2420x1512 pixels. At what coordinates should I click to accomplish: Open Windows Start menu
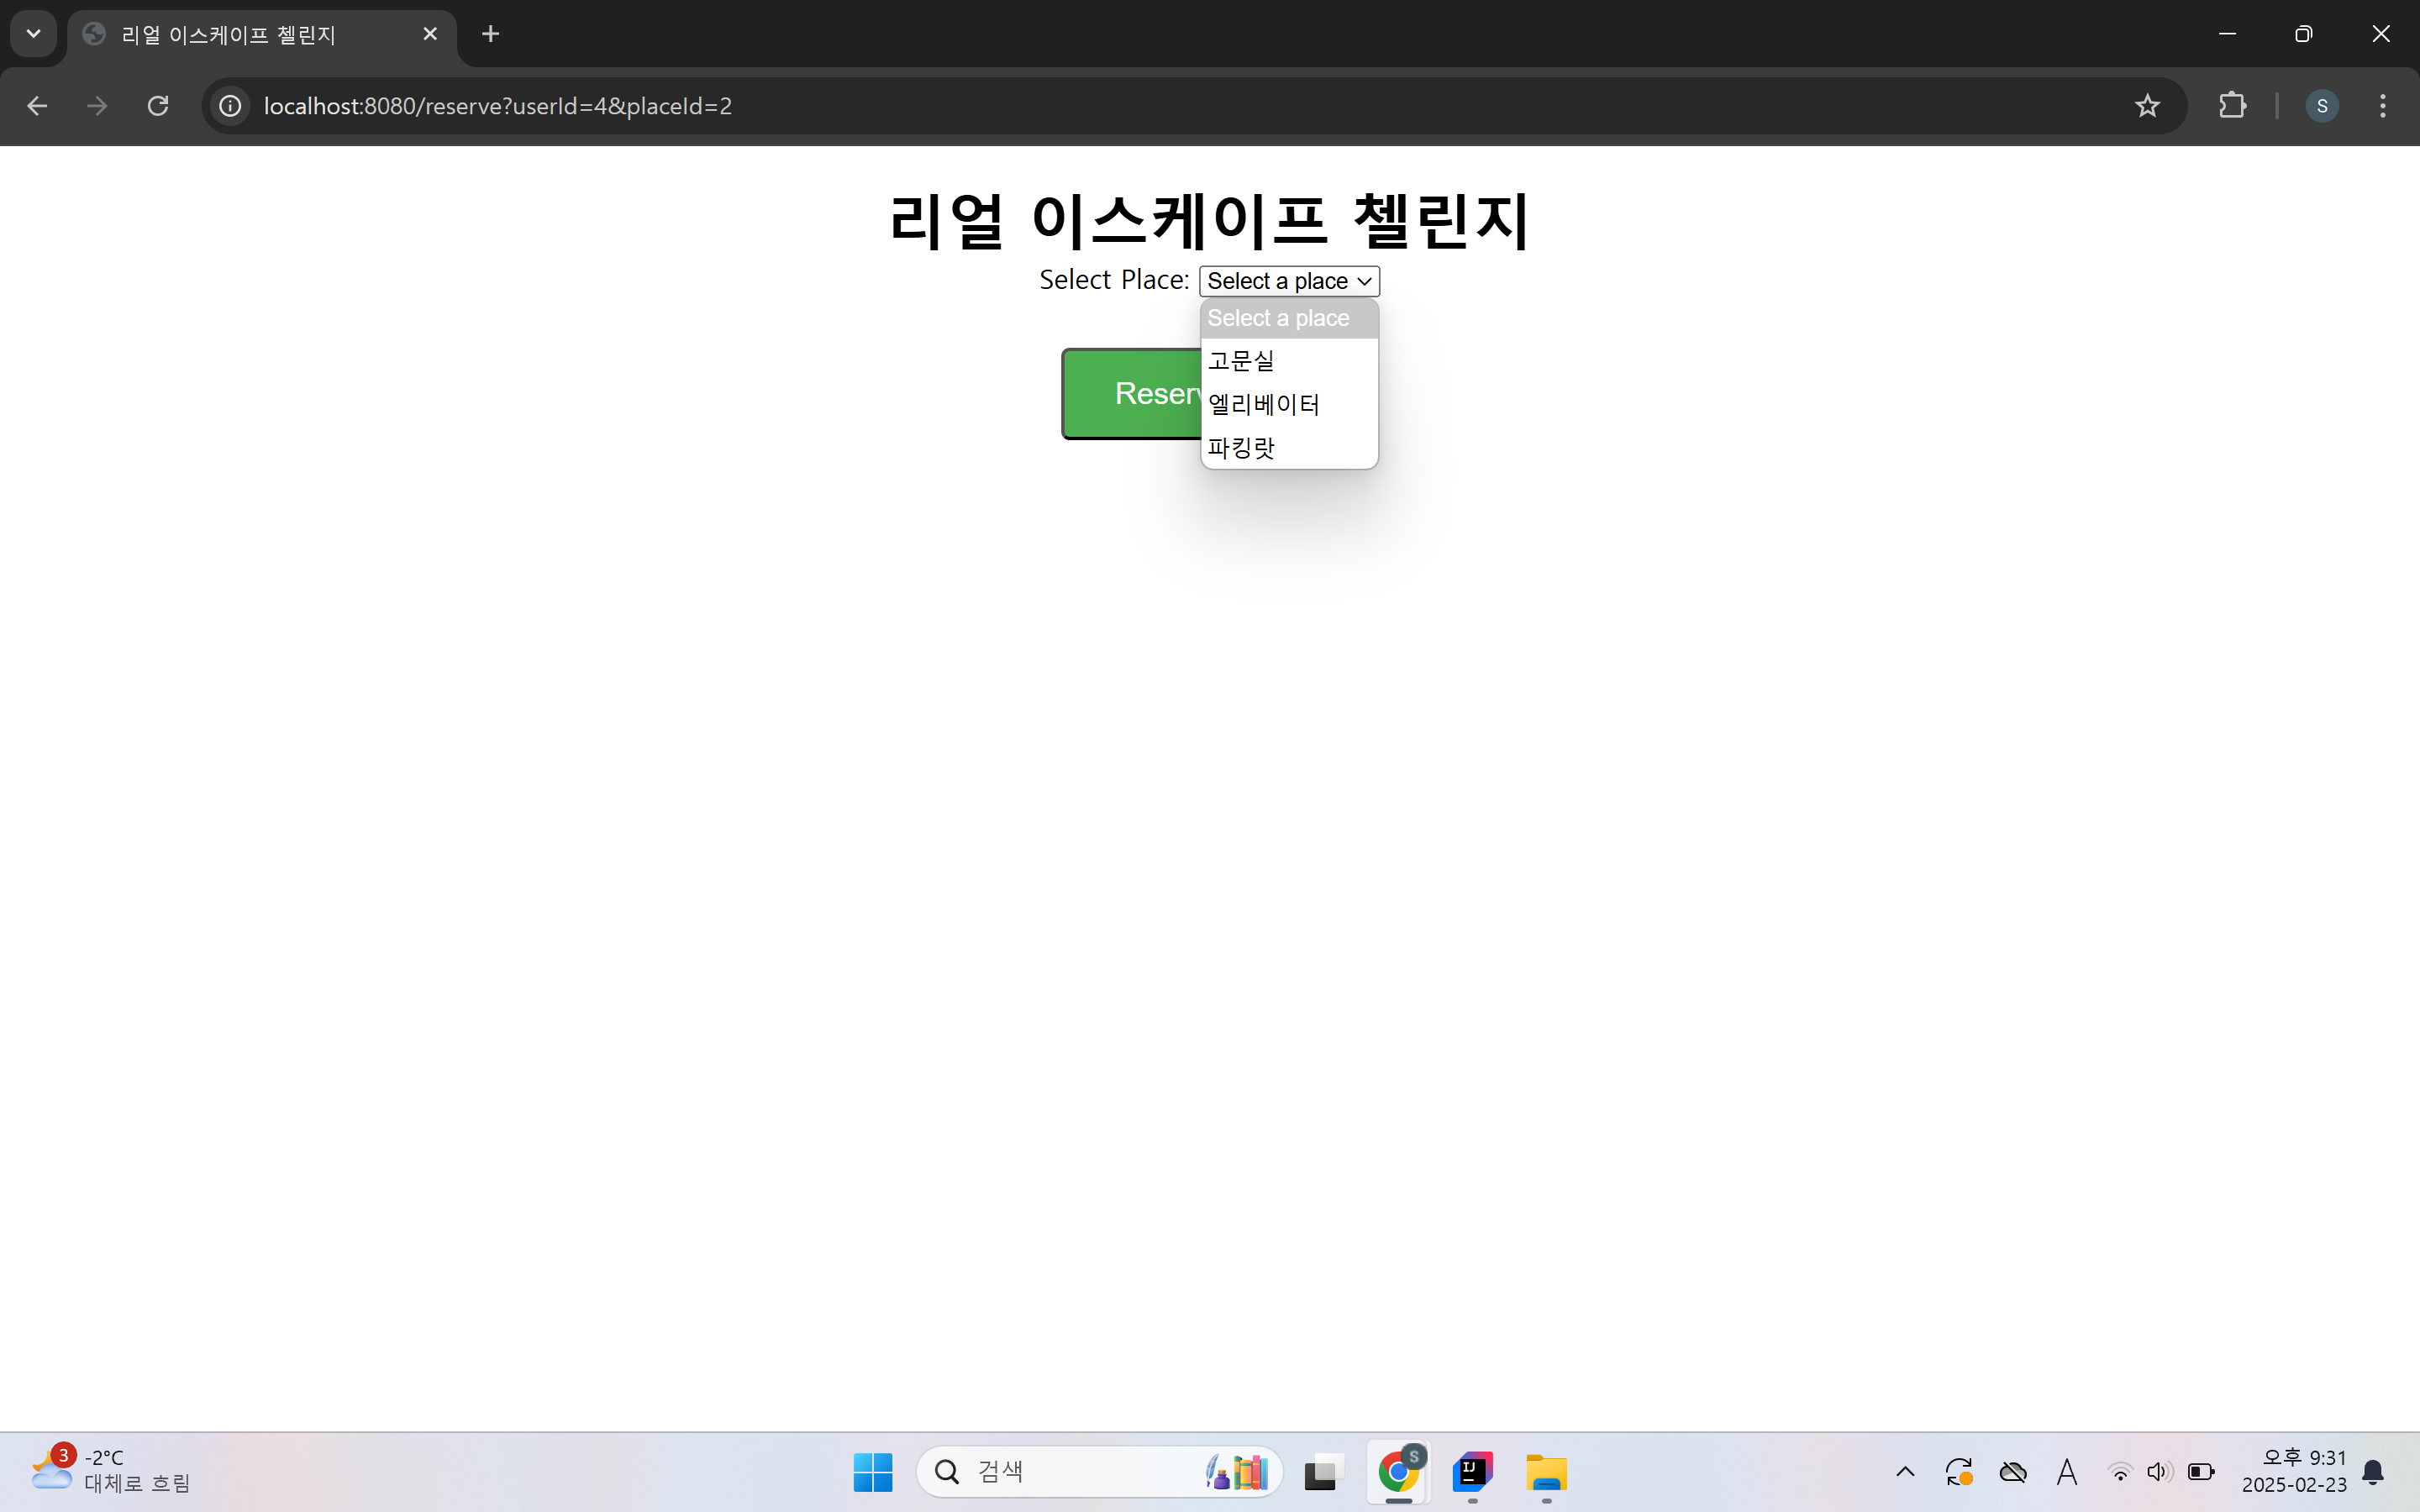(x=872, y=1472)
